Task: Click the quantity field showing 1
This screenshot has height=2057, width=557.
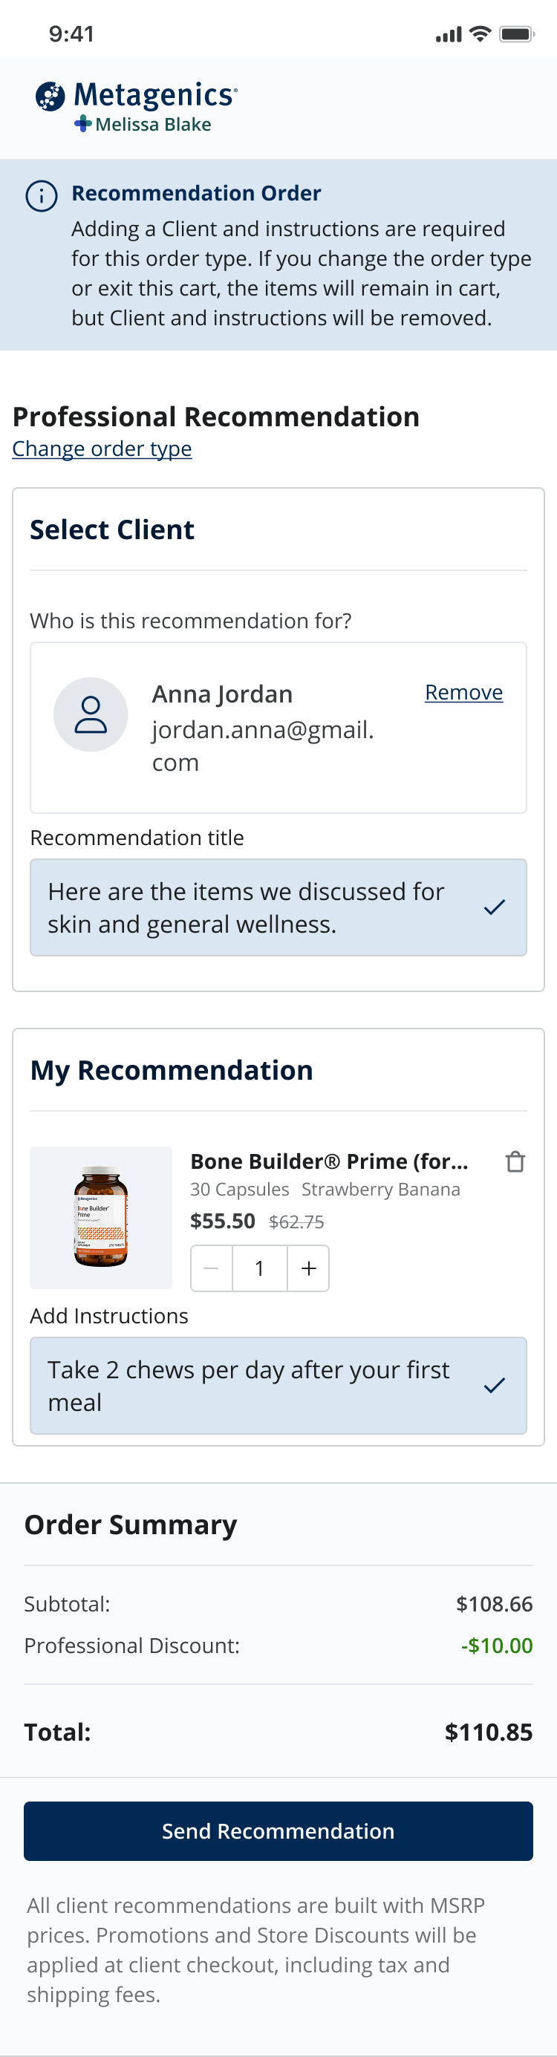Action: point(260,1268)
